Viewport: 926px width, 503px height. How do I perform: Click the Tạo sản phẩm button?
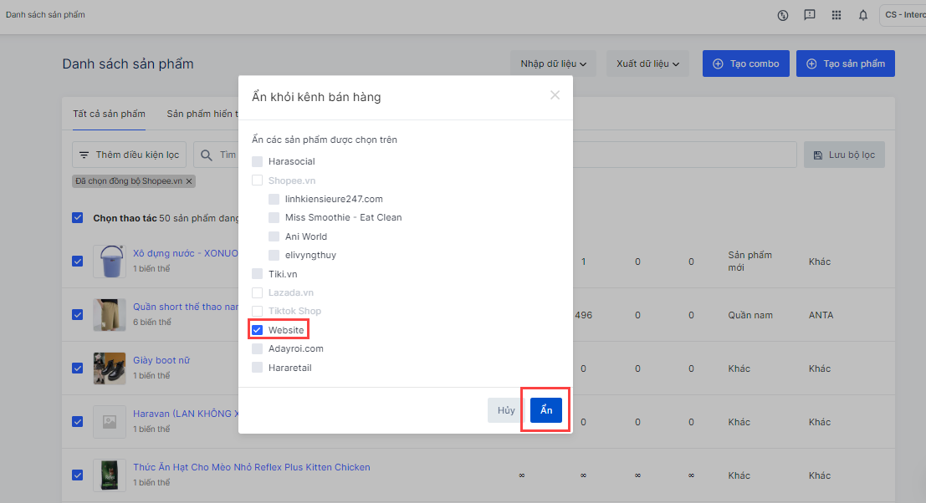pyautogui.click(x=845, y=64)
